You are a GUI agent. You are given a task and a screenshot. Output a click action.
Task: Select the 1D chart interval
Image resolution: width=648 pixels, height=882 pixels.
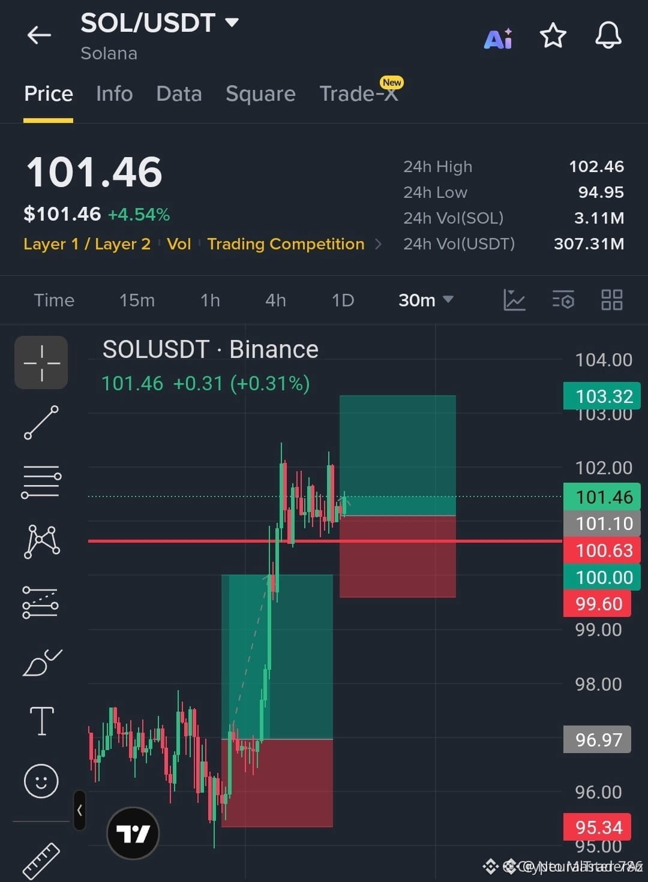343,300
